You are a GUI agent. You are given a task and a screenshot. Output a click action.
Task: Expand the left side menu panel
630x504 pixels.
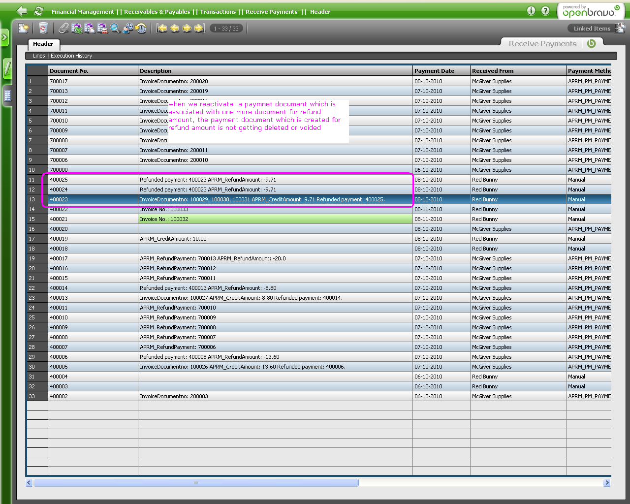[4, 37]
